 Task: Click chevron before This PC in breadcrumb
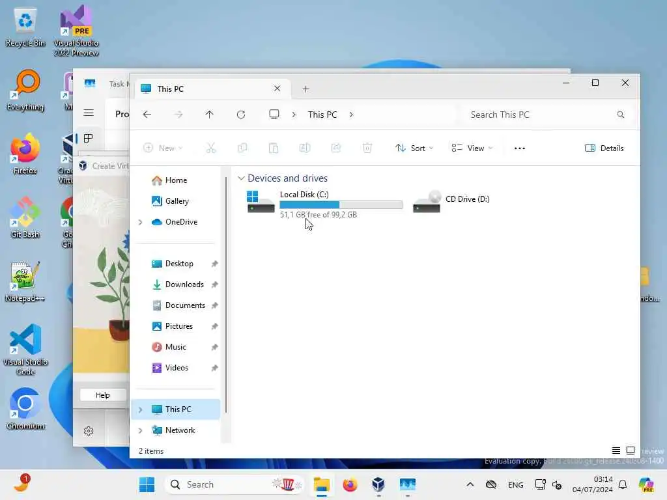(x=294, y=115)
